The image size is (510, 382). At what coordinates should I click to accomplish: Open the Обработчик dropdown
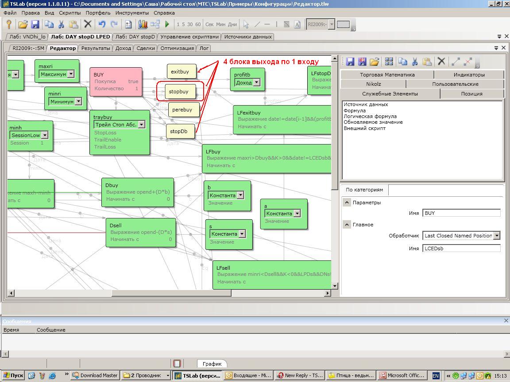[497, 236]
